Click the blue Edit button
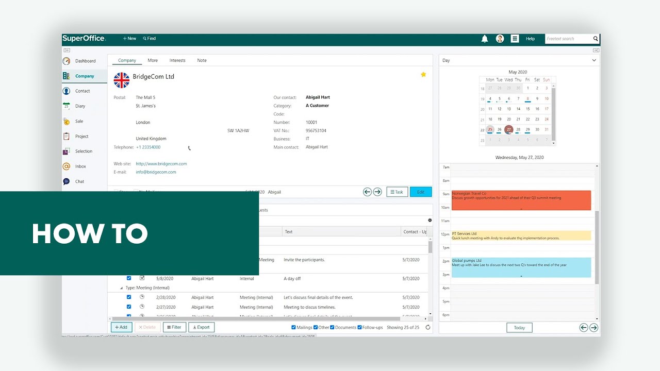Viewport: 660px width, 371px height. (421, 192)
